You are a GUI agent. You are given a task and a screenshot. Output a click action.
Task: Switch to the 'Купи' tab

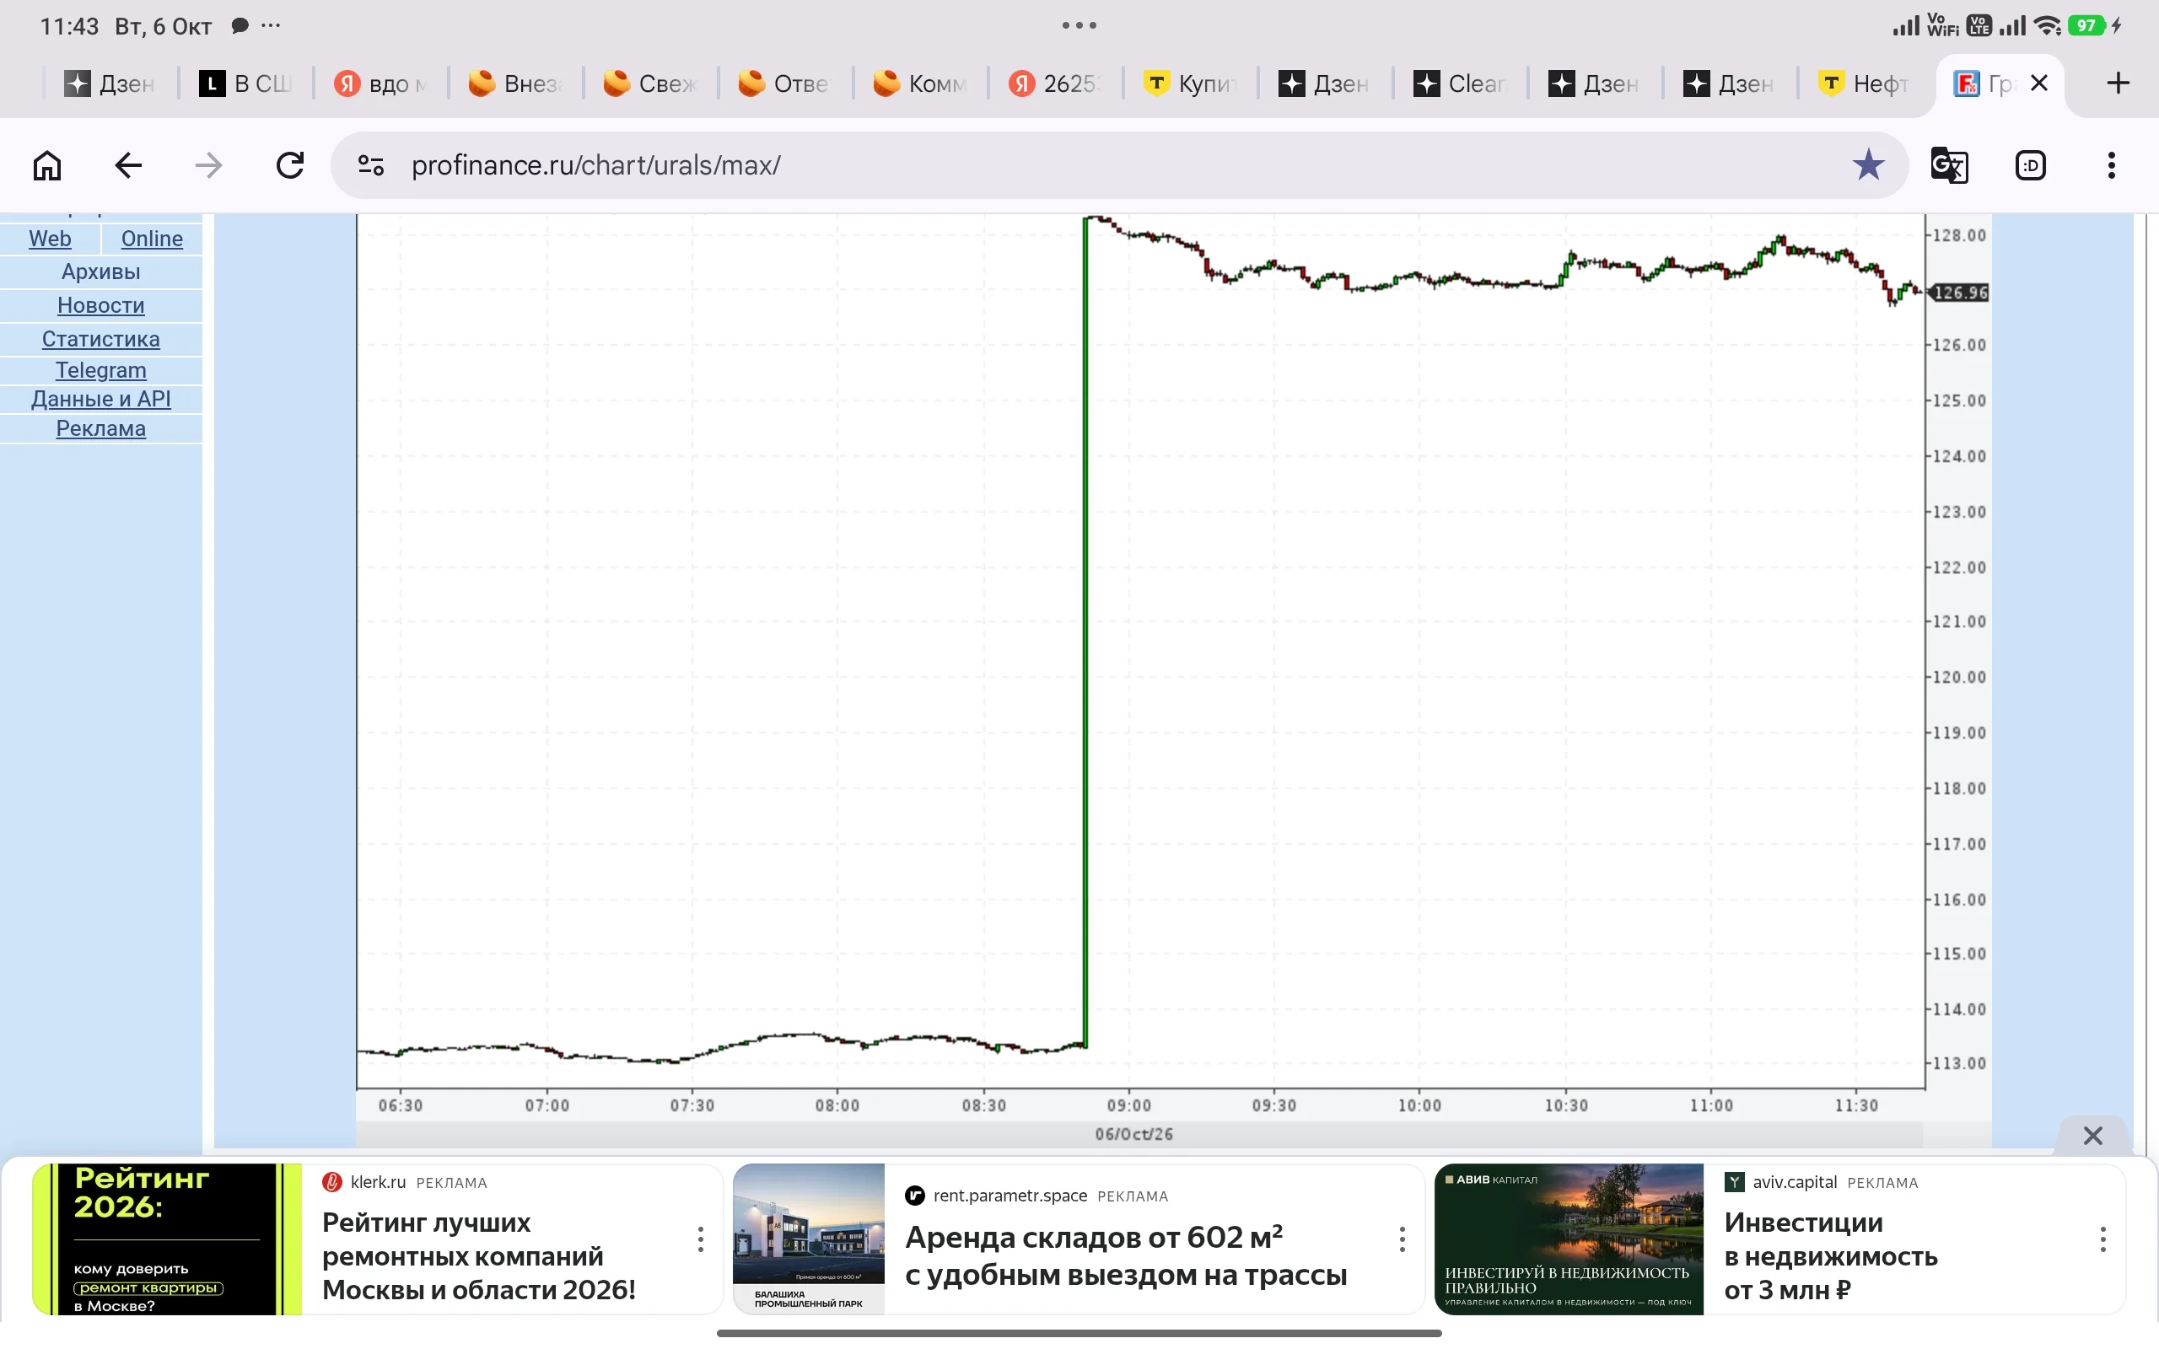(1189, 83)
